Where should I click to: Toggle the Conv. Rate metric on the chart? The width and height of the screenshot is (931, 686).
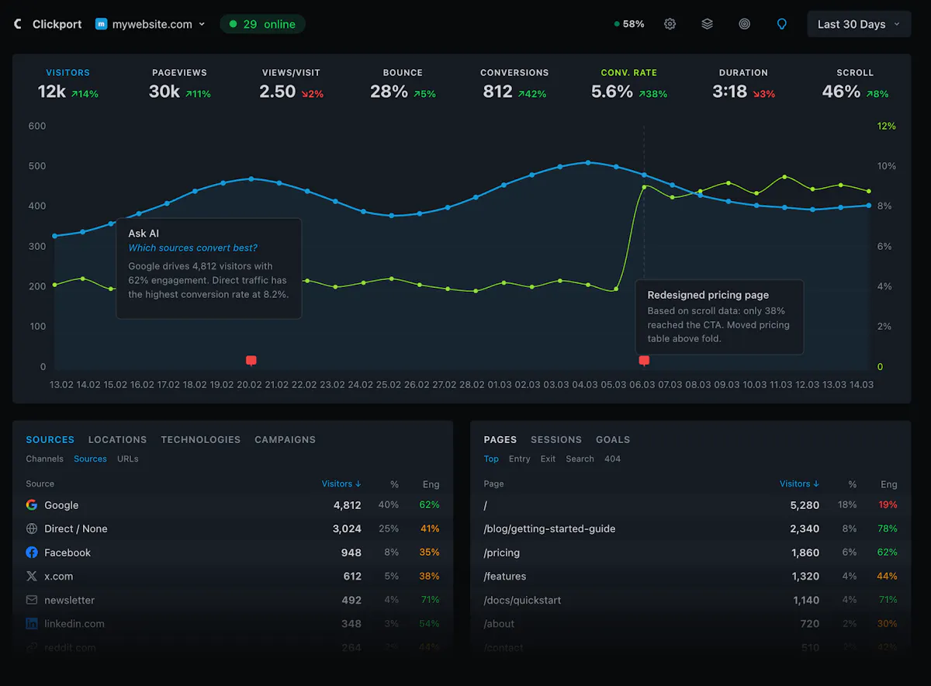tap(628, 84)
